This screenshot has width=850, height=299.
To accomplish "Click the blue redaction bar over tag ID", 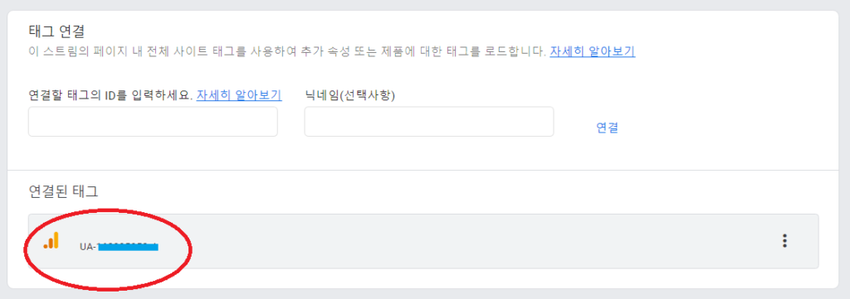I will pyautogui.click(x=127, y=247).
